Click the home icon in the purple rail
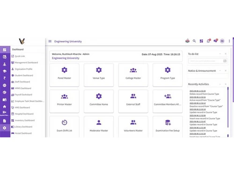Screen dimensions: 234x175 (x=5, y=106)
